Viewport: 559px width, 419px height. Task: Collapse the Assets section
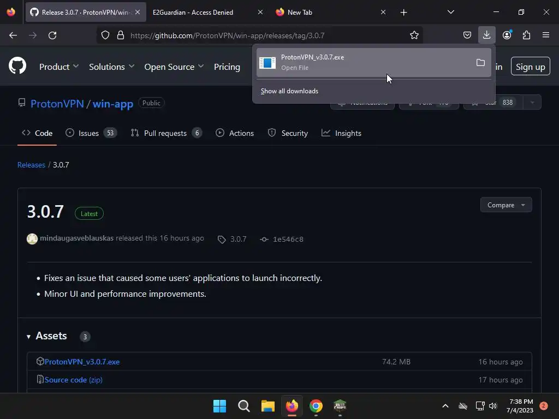47,336
